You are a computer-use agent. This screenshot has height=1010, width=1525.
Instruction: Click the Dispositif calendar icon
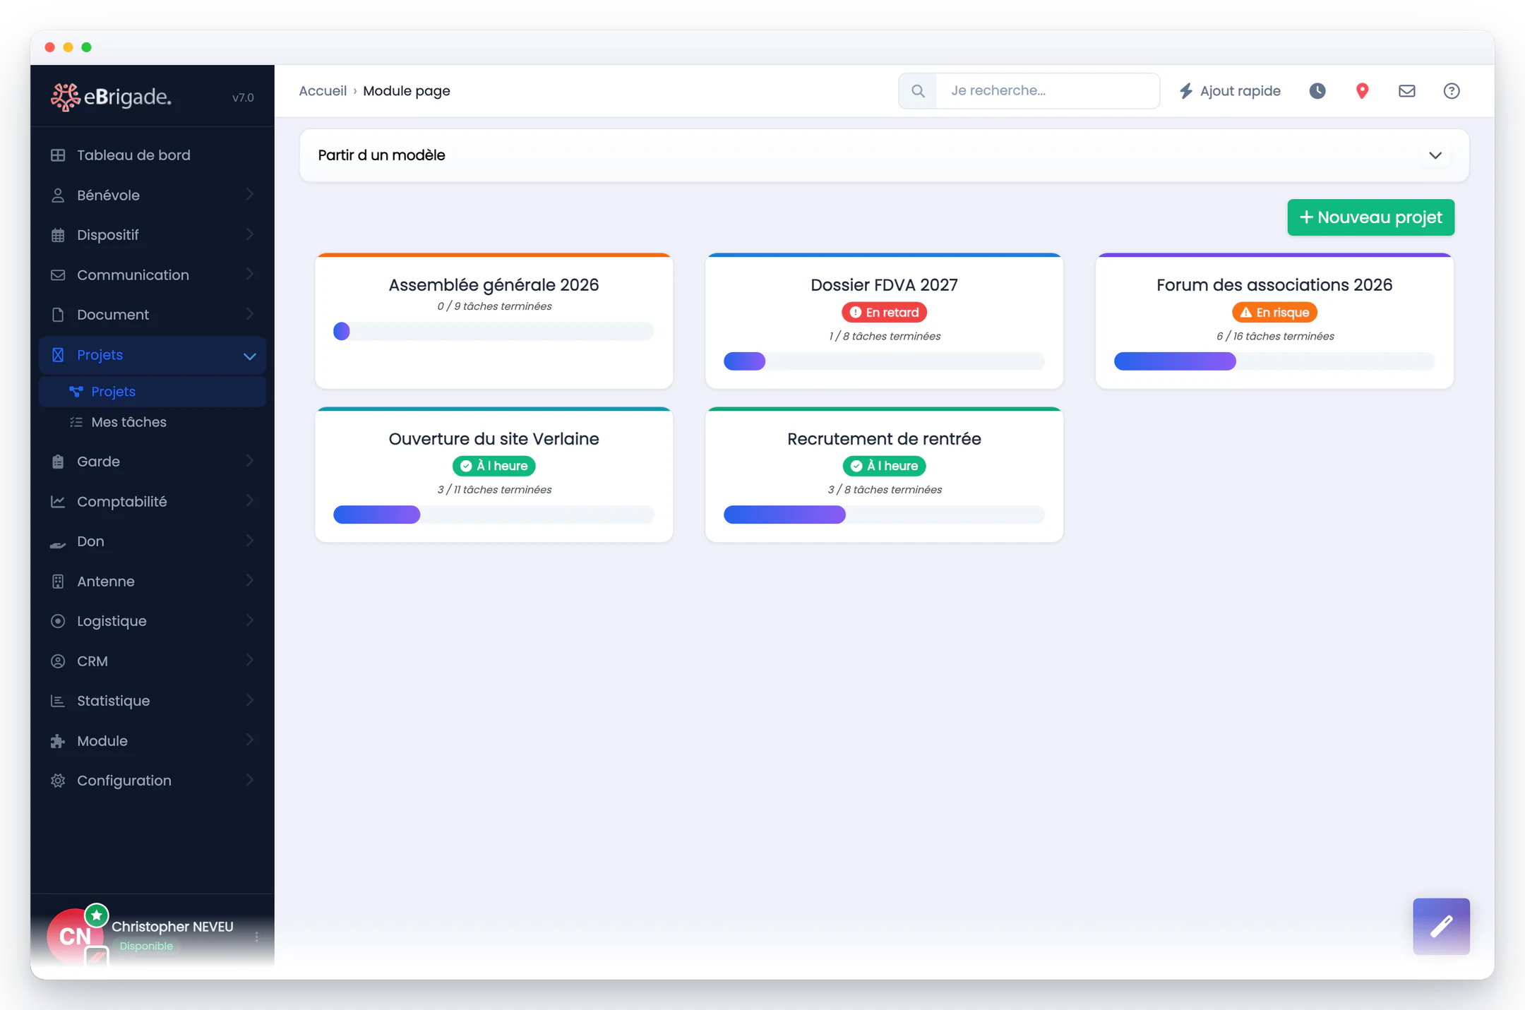coord(58,235)
